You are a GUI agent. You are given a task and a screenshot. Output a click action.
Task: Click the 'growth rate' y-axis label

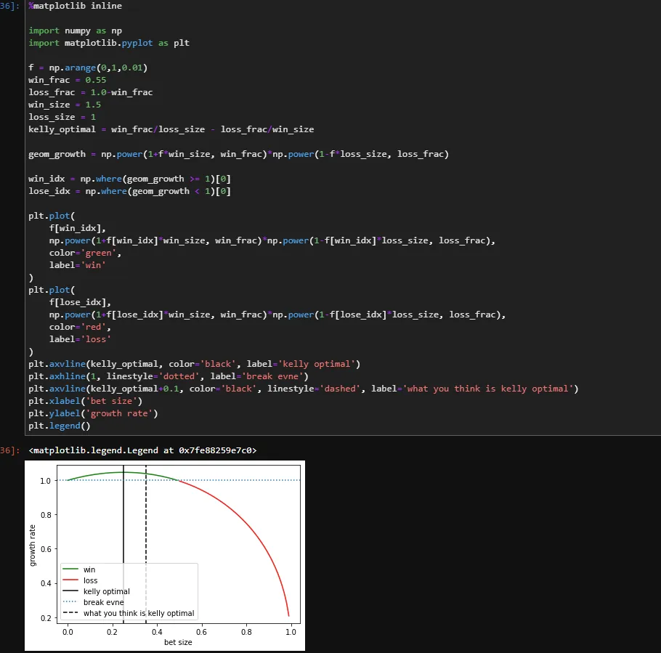(33, 545)
